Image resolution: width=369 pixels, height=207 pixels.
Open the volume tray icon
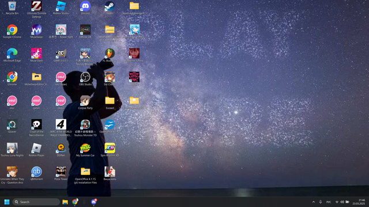click(x=342, y=202)
